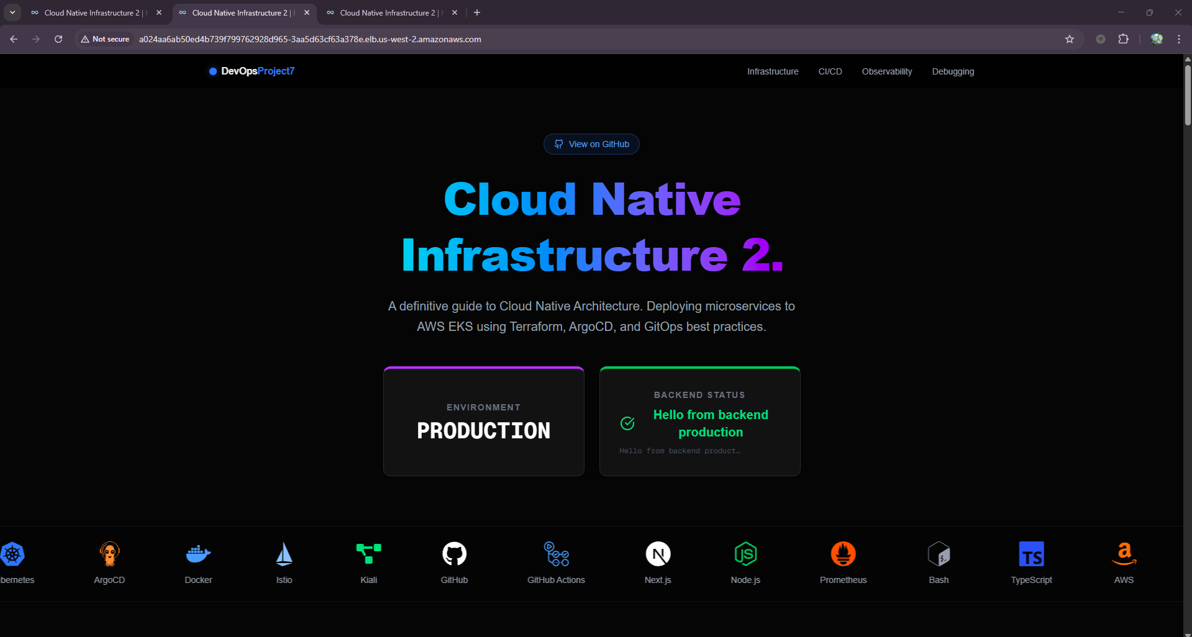Select the Docker icon in the tech stack row
Viewport: 1192px width, 637px height.
pyautogui.click(x=198, y=553)
